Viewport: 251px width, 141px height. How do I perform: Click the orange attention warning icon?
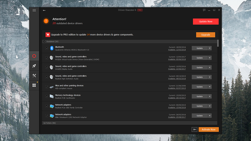tap(46, 21)
